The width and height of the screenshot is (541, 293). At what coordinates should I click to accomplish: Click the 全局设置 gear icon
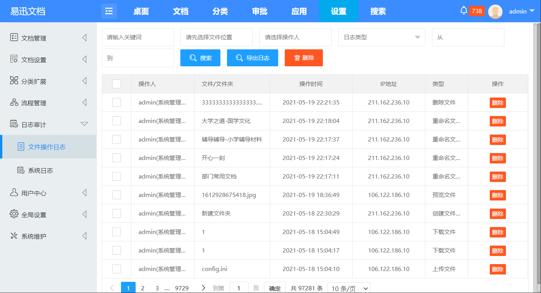(14, 214)
